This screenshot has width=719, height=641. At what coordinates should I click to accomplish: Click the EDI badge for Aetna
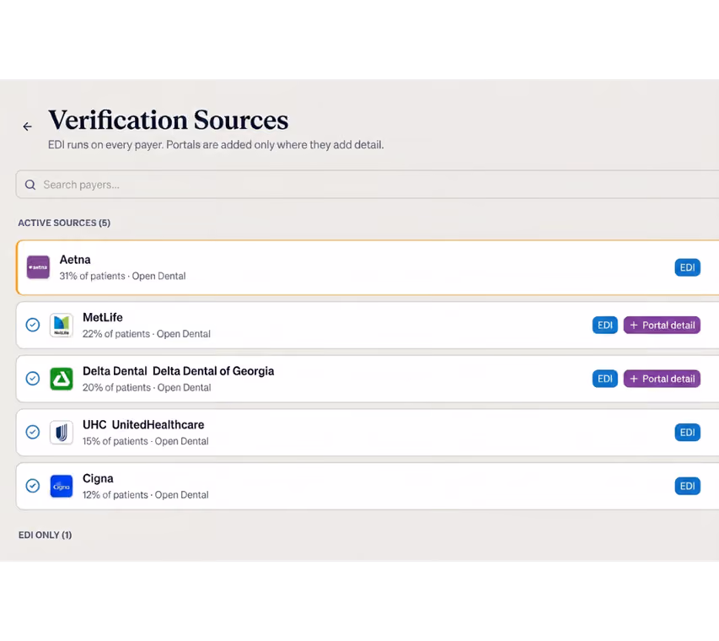point(687,267)
